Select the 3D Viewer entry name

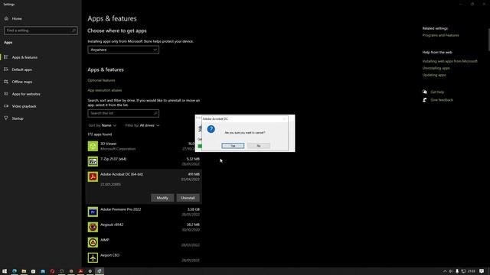pos(109,144)
